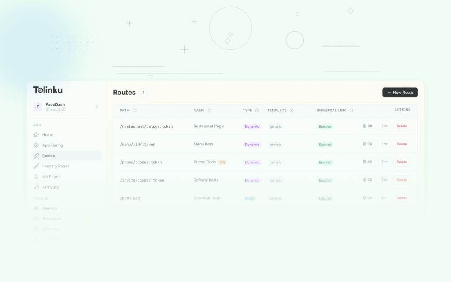
Task: Click the info icon next to PATH header
Action: coord(134,111)
